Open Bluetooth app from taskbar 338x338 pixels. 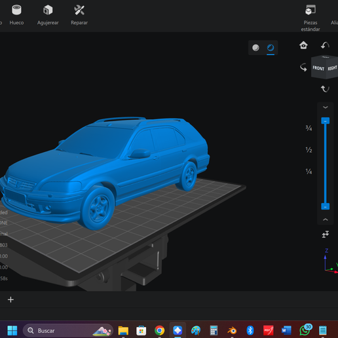tap(250, 330)
